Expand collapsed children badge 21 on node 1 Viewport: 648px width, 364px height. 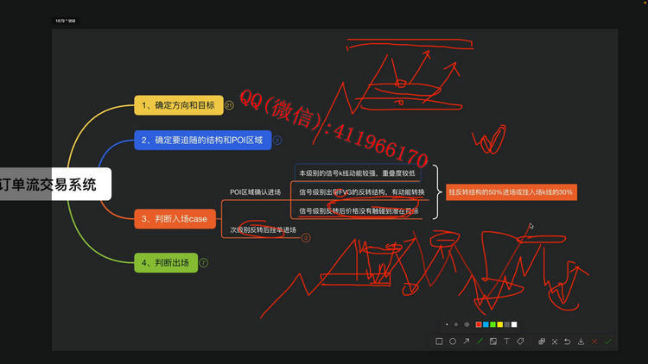[229, 105]
